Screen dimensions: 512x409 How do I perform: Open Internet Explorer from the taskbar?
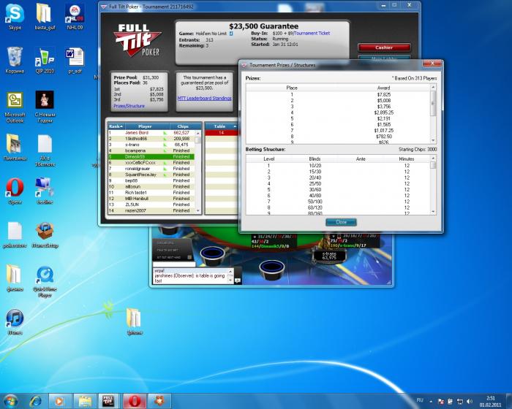click(35, 400)
